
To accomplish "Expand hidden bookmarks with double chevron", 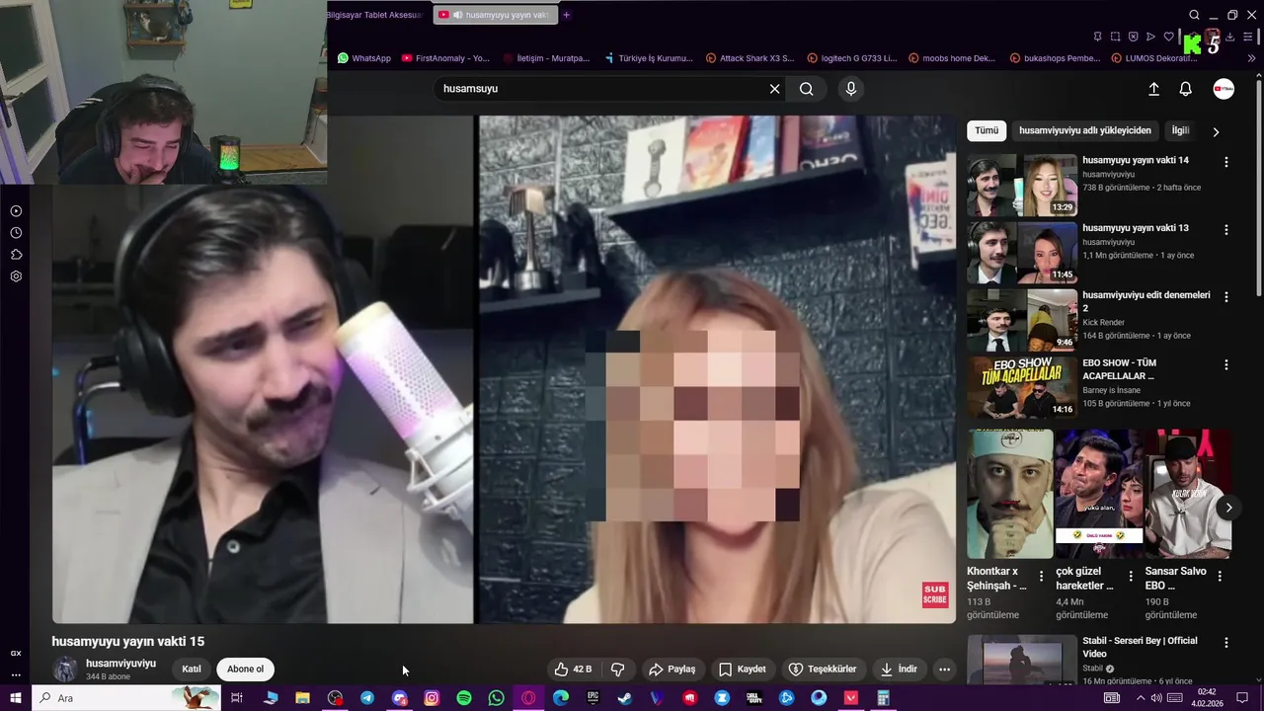I will 1252,58.
